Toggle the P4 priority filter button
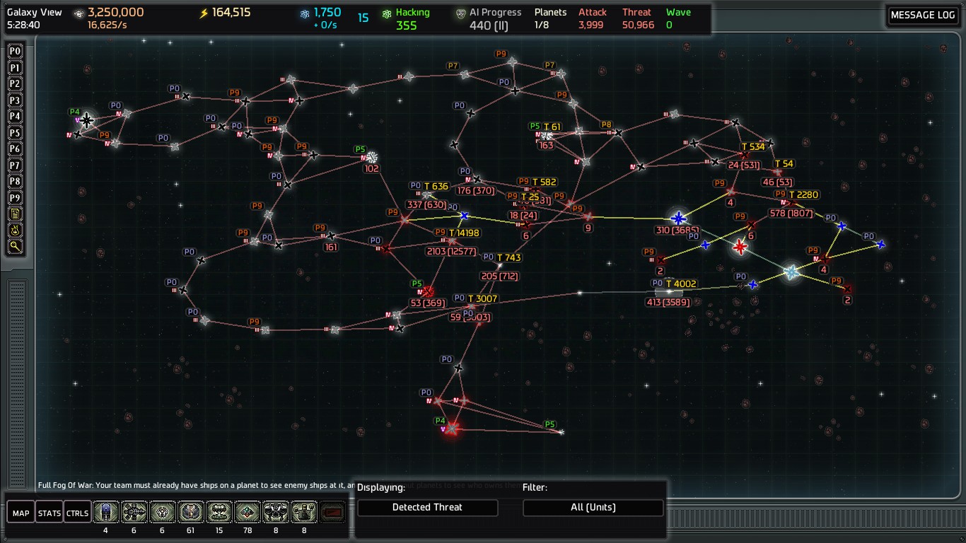Image resolution: width=966 pixels, height=543 pixels. [15, 117]
